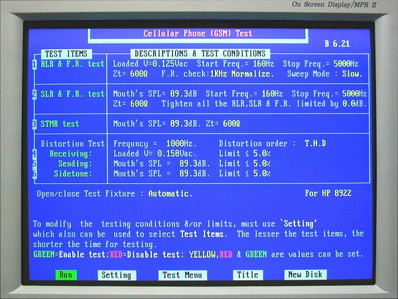Click number 3 marker beside STMR test

34,124
